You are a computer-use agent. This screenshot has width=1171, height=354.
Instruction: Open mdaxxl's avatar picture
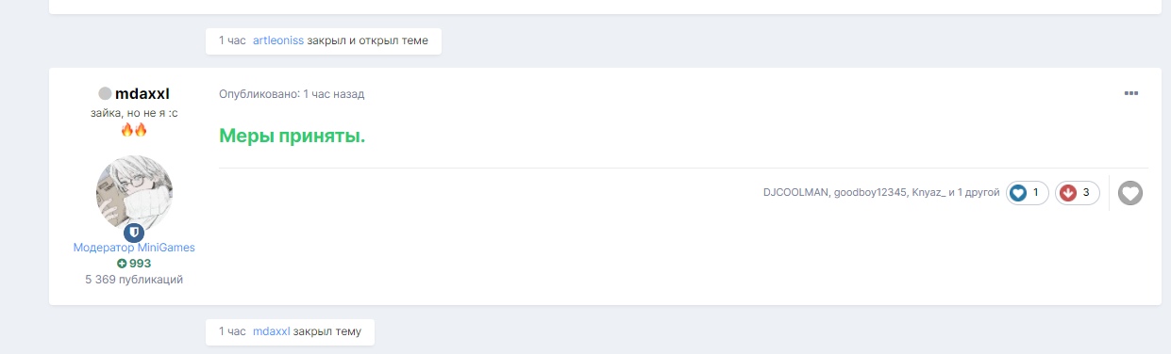(134, 194)
